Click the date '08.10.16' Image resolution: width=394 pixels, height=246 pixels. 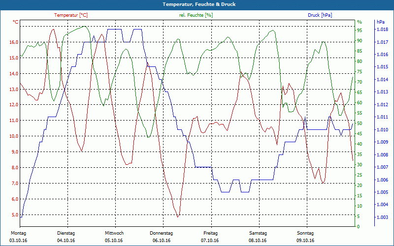point(258,241)
